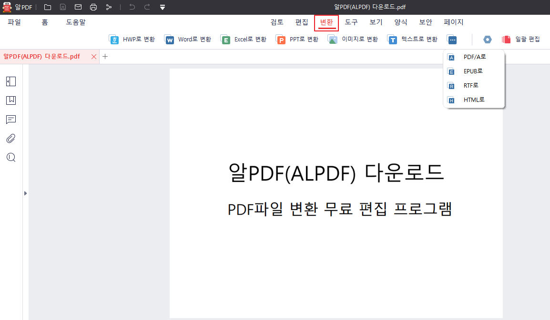The height and width of the screenshot is (320, 550).
Task: Toggle the left panel collapse arrow
Action: pos(25,193)
